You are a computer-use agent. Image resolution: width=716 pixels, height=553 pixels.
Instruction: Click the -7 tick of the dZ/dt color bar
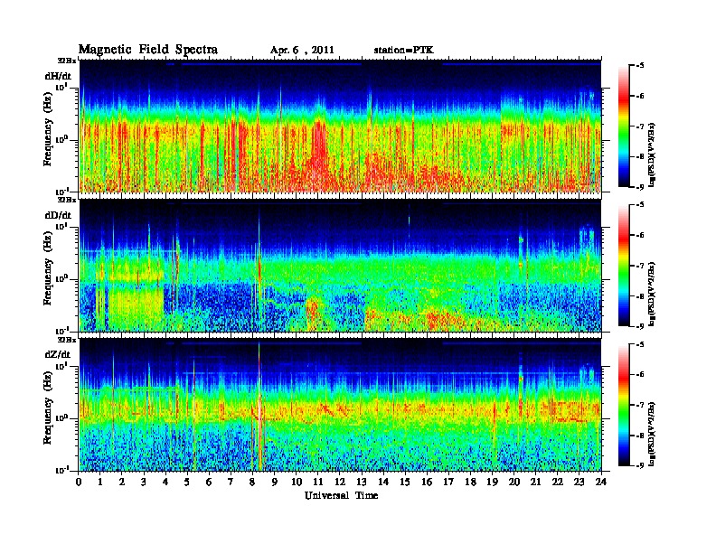click(640, 405)
